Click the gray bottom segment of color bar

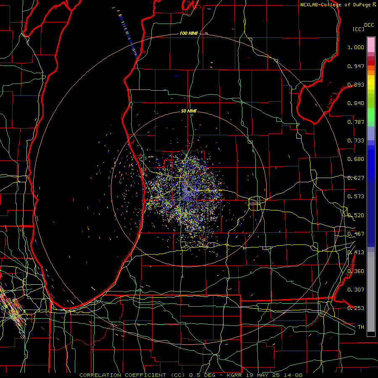point(371,292)
